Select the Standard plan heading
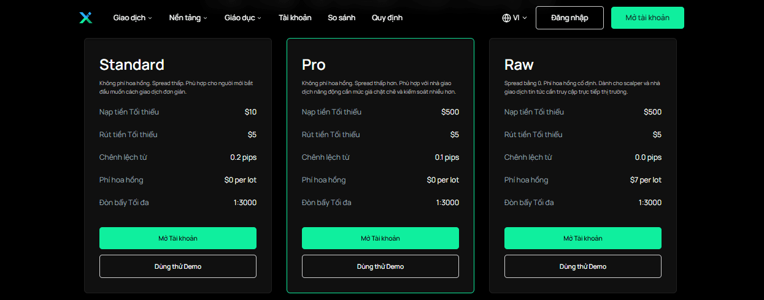 [x=132, y=65]
